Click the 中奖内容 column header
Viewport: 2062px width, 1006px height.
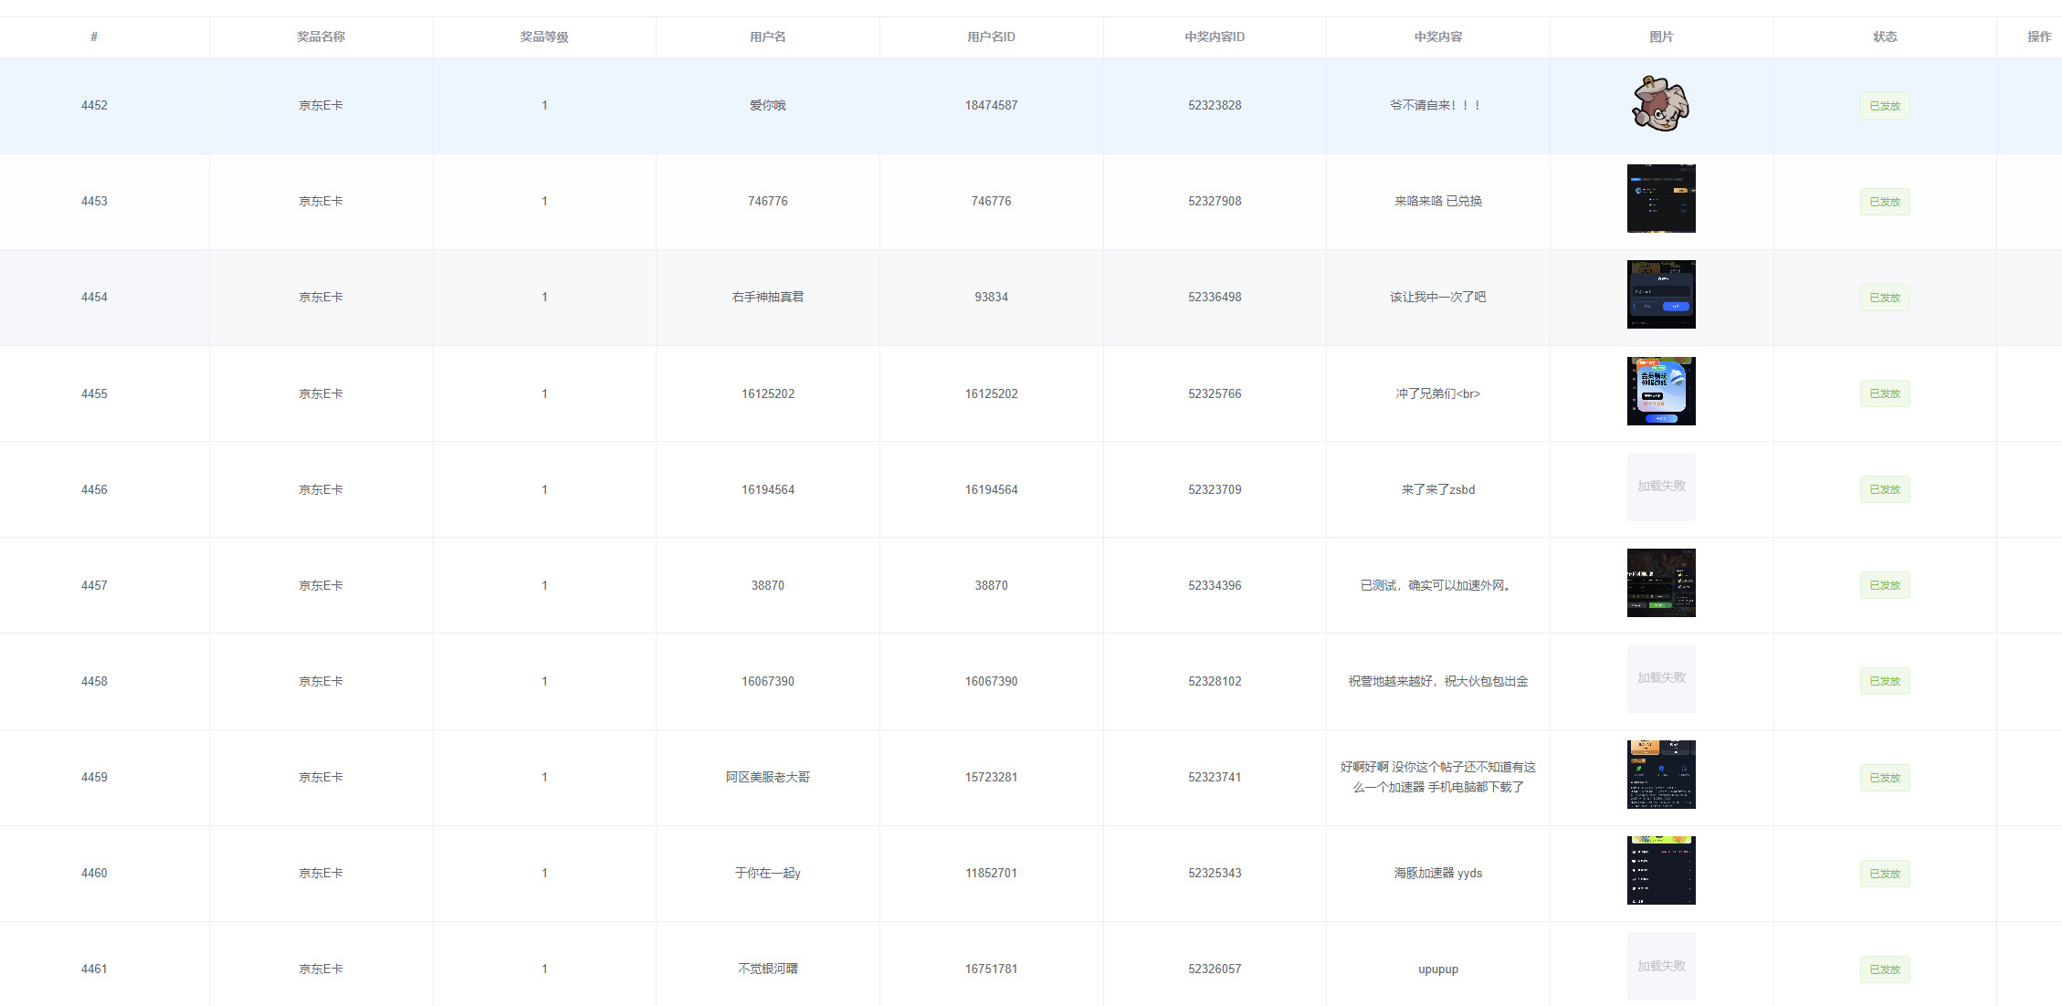1438,37
